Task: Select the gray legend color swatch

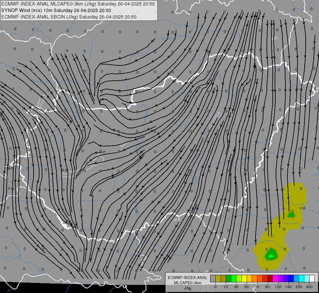Action: point(213,278)
